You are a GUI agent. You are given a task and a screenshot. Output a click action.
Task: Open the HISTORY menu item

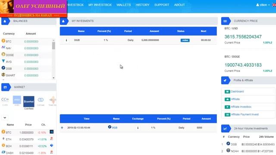[142, 5]
